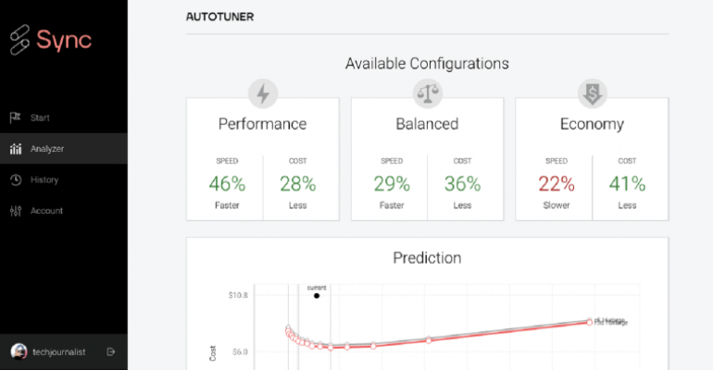Choose the Balanced configuration card
The image size is (713, 370).
click(427, 158)
